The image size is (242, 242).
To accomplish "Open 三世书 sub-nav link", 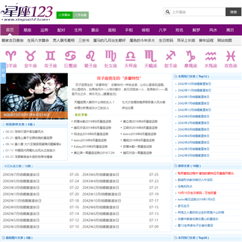I will (84, 40).
